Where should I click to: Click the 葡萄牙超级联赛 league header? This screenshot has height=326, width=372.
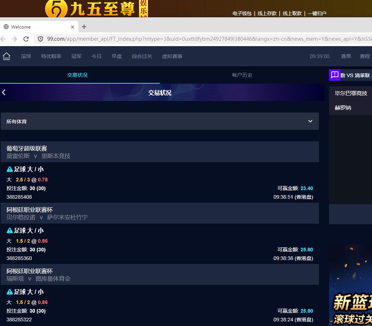click(x=27, y=149)
